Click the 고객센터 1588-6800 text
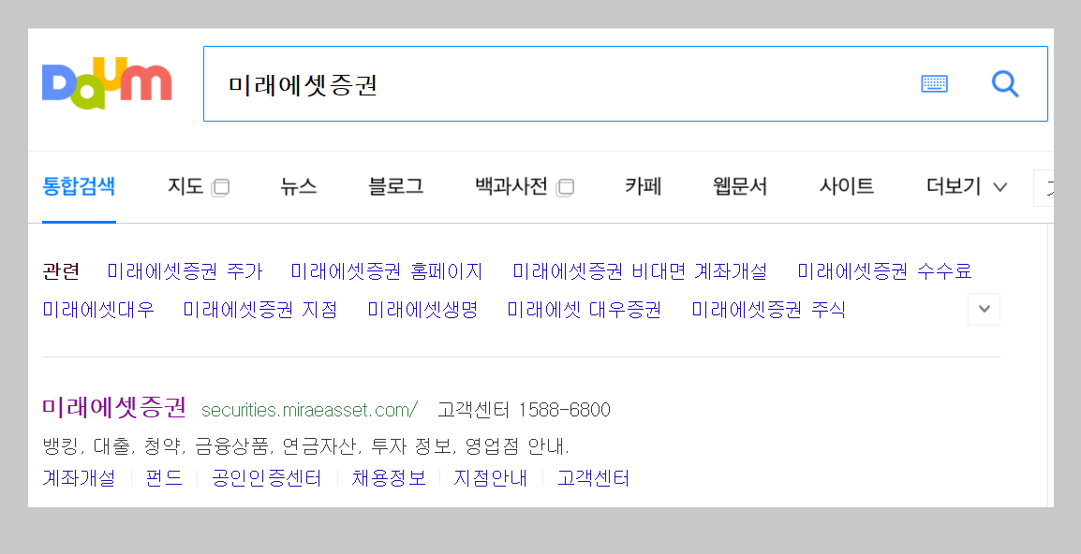 [524, 410]
